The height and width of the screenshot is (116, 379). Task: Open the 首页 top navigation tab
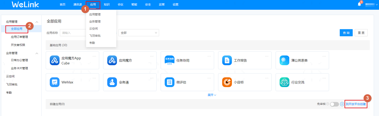click(63, 5)
